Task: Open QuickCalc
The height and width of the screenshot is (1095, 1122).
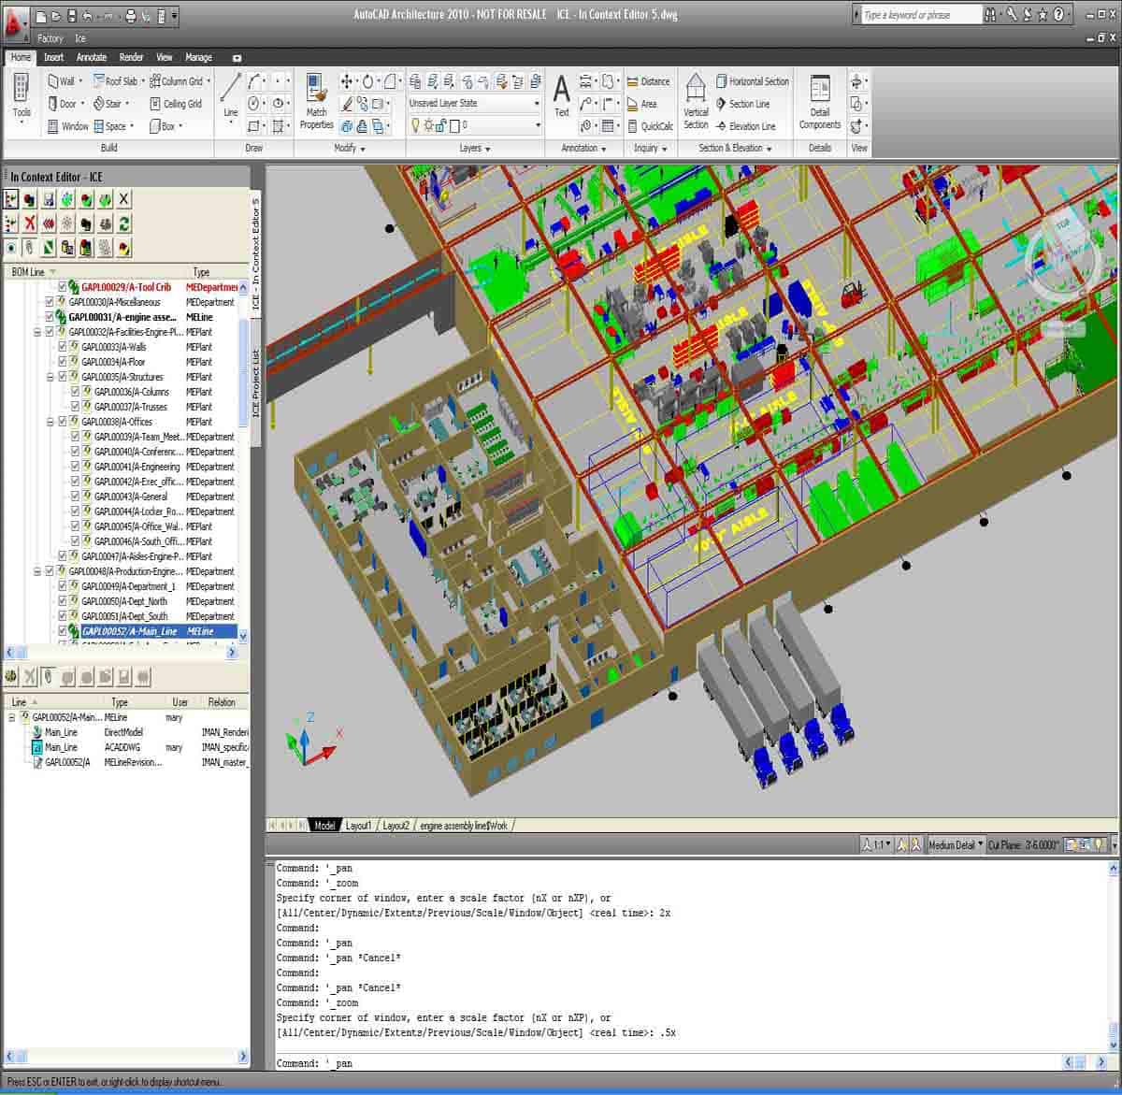Action: pyautogui.click(x=650, y=126)
